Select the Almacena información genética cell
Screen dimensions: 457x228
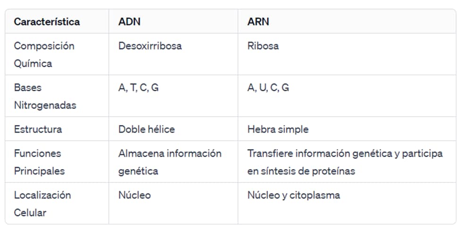coord(169,162)
